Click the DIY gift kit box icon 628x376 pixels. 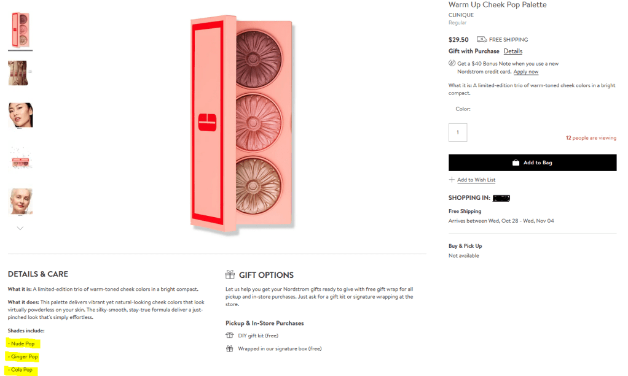(x=230, y=336)
